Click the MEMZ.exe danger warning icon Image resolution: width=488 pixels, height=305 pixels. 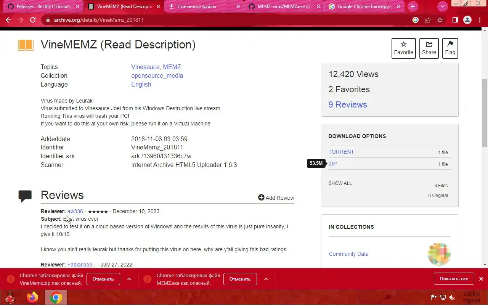click(148, 279)
